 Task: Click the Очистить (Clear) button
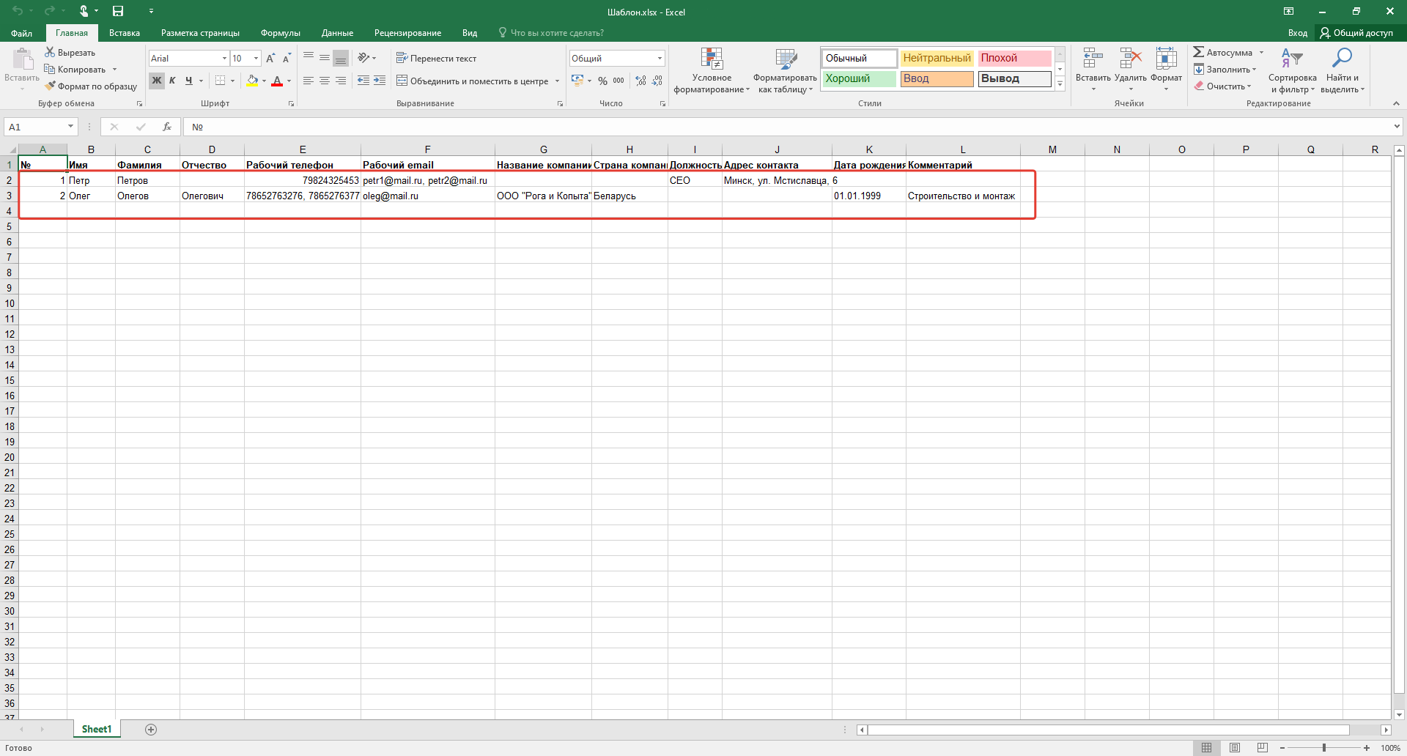pyautogui.click(x=1222, y=86)
